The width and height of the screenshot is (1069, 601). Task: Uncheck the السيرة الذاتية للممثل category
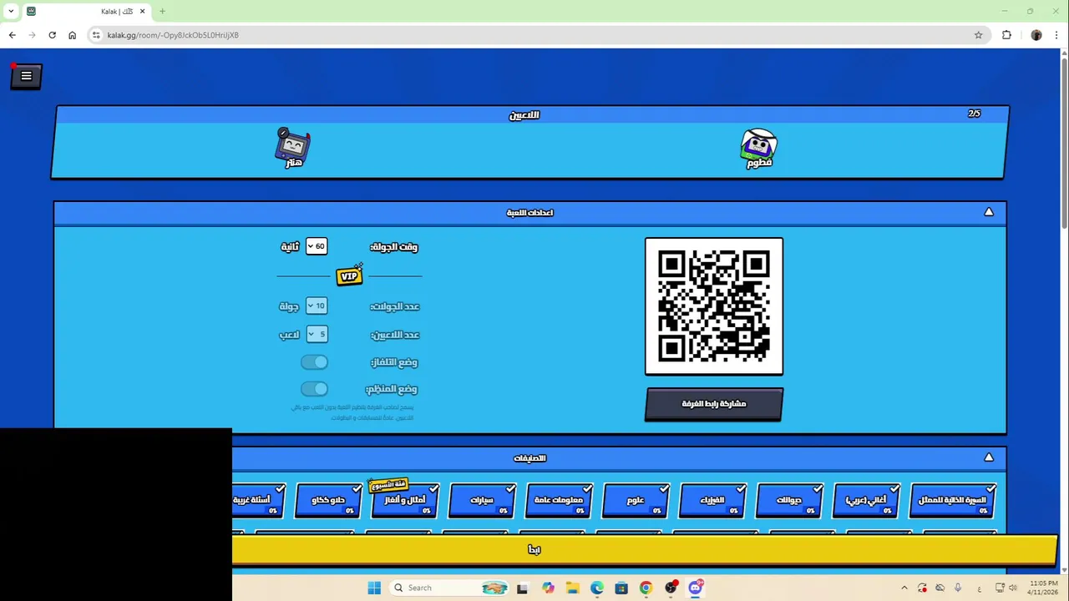click(x=952, y=500)
